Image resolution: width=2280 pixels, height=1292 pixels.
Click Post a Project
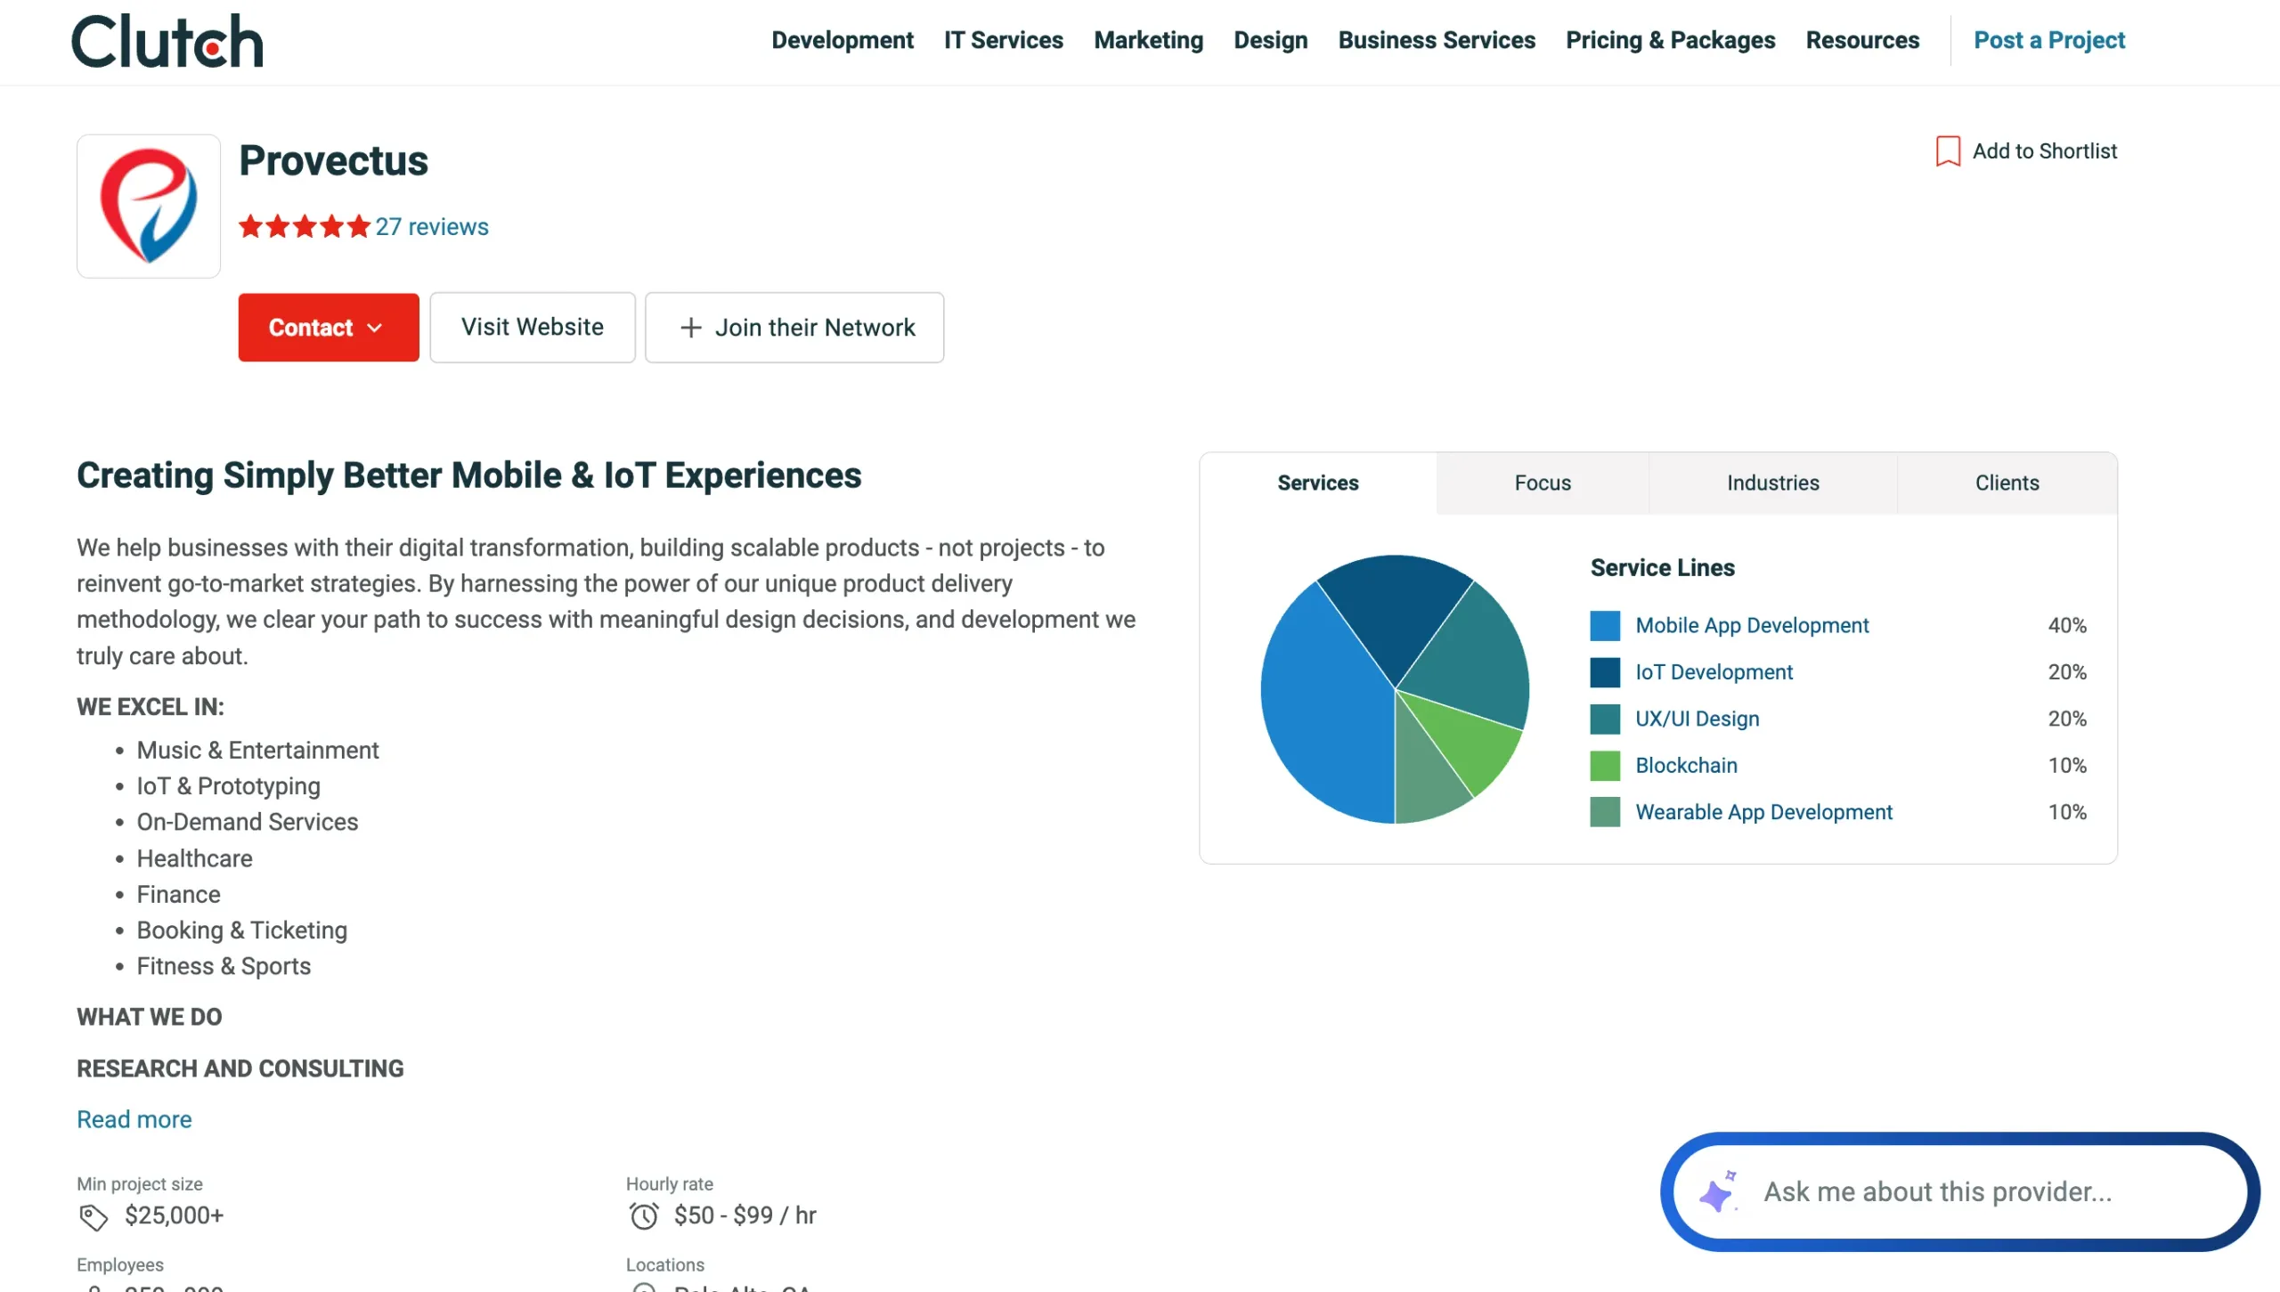click(2049, 40)
